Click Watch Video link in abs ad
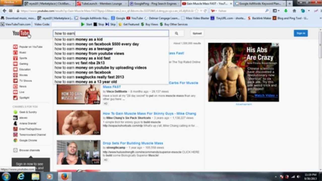 point(266,96)
